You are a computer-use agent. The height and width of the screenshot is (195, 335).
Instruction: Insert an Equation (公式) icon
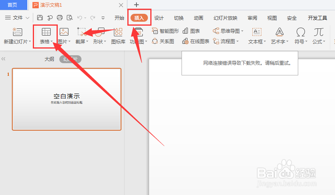coord(318,32)
